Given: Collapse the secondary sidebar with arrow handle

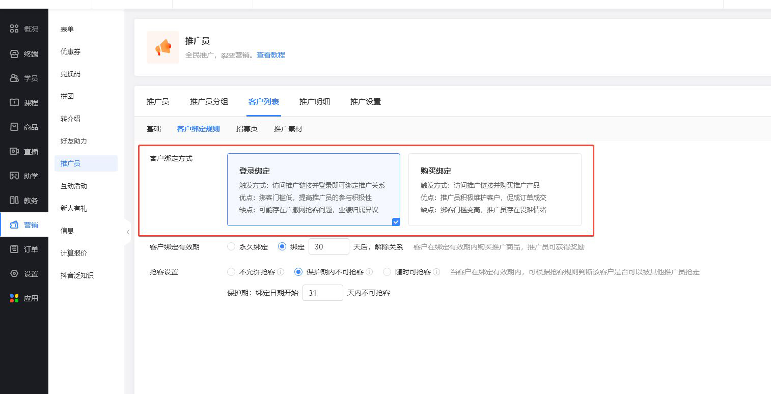Looking at the screenshot, I should click(127, 232).
